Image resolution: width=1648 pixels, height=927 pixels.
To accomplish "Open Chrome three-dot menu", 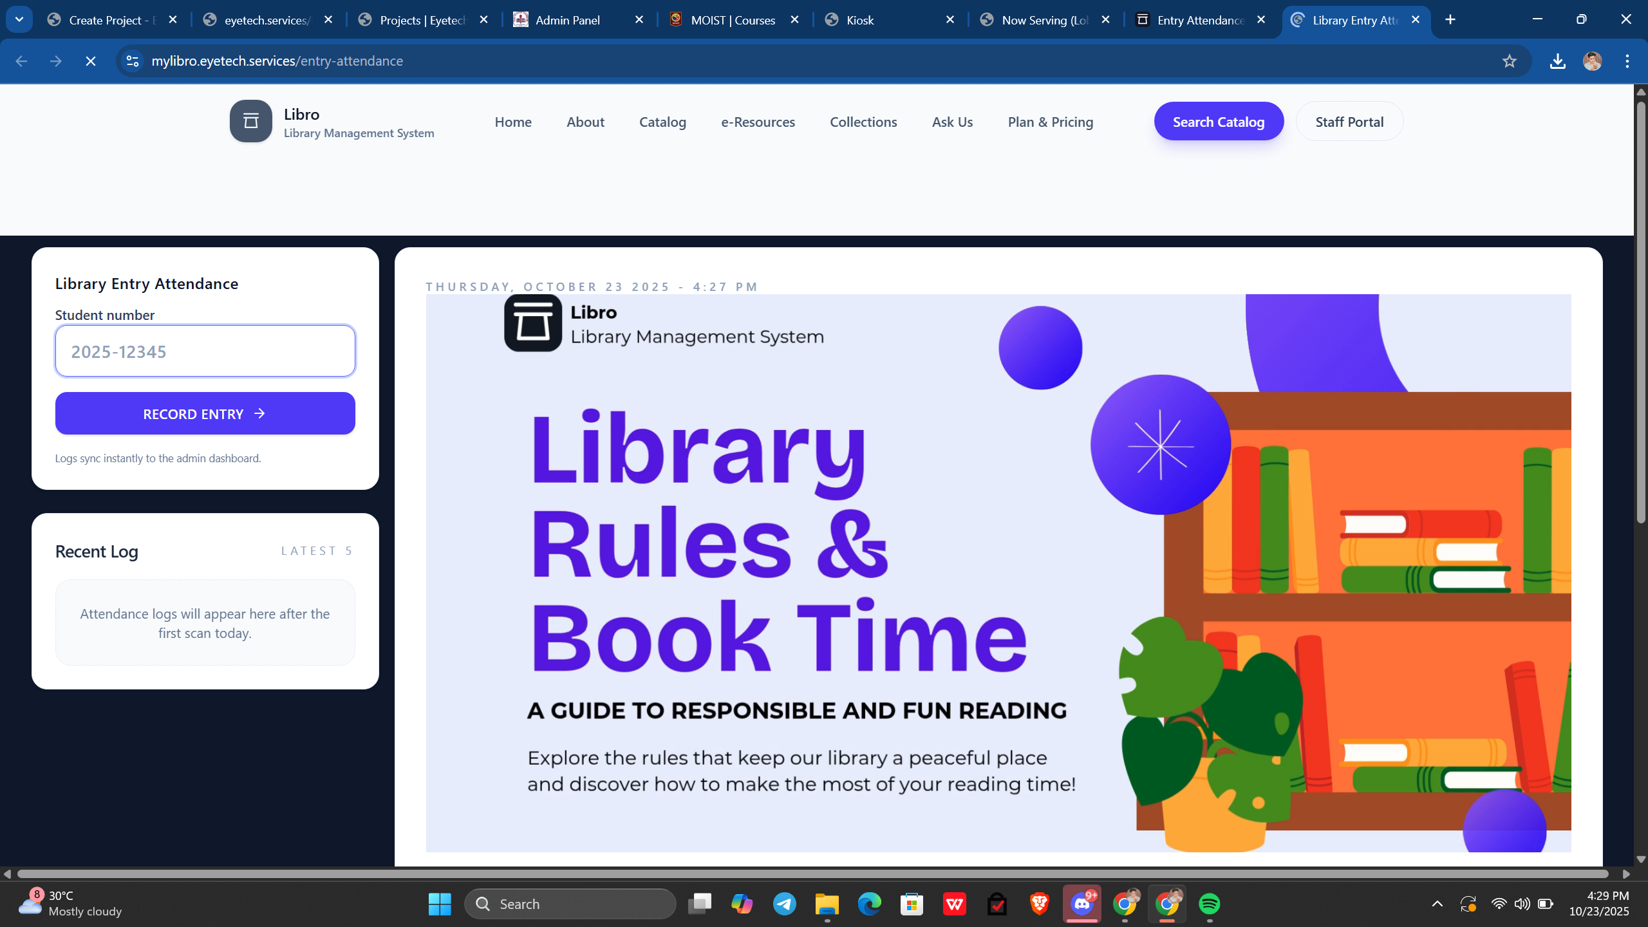I will [1627, 61].
